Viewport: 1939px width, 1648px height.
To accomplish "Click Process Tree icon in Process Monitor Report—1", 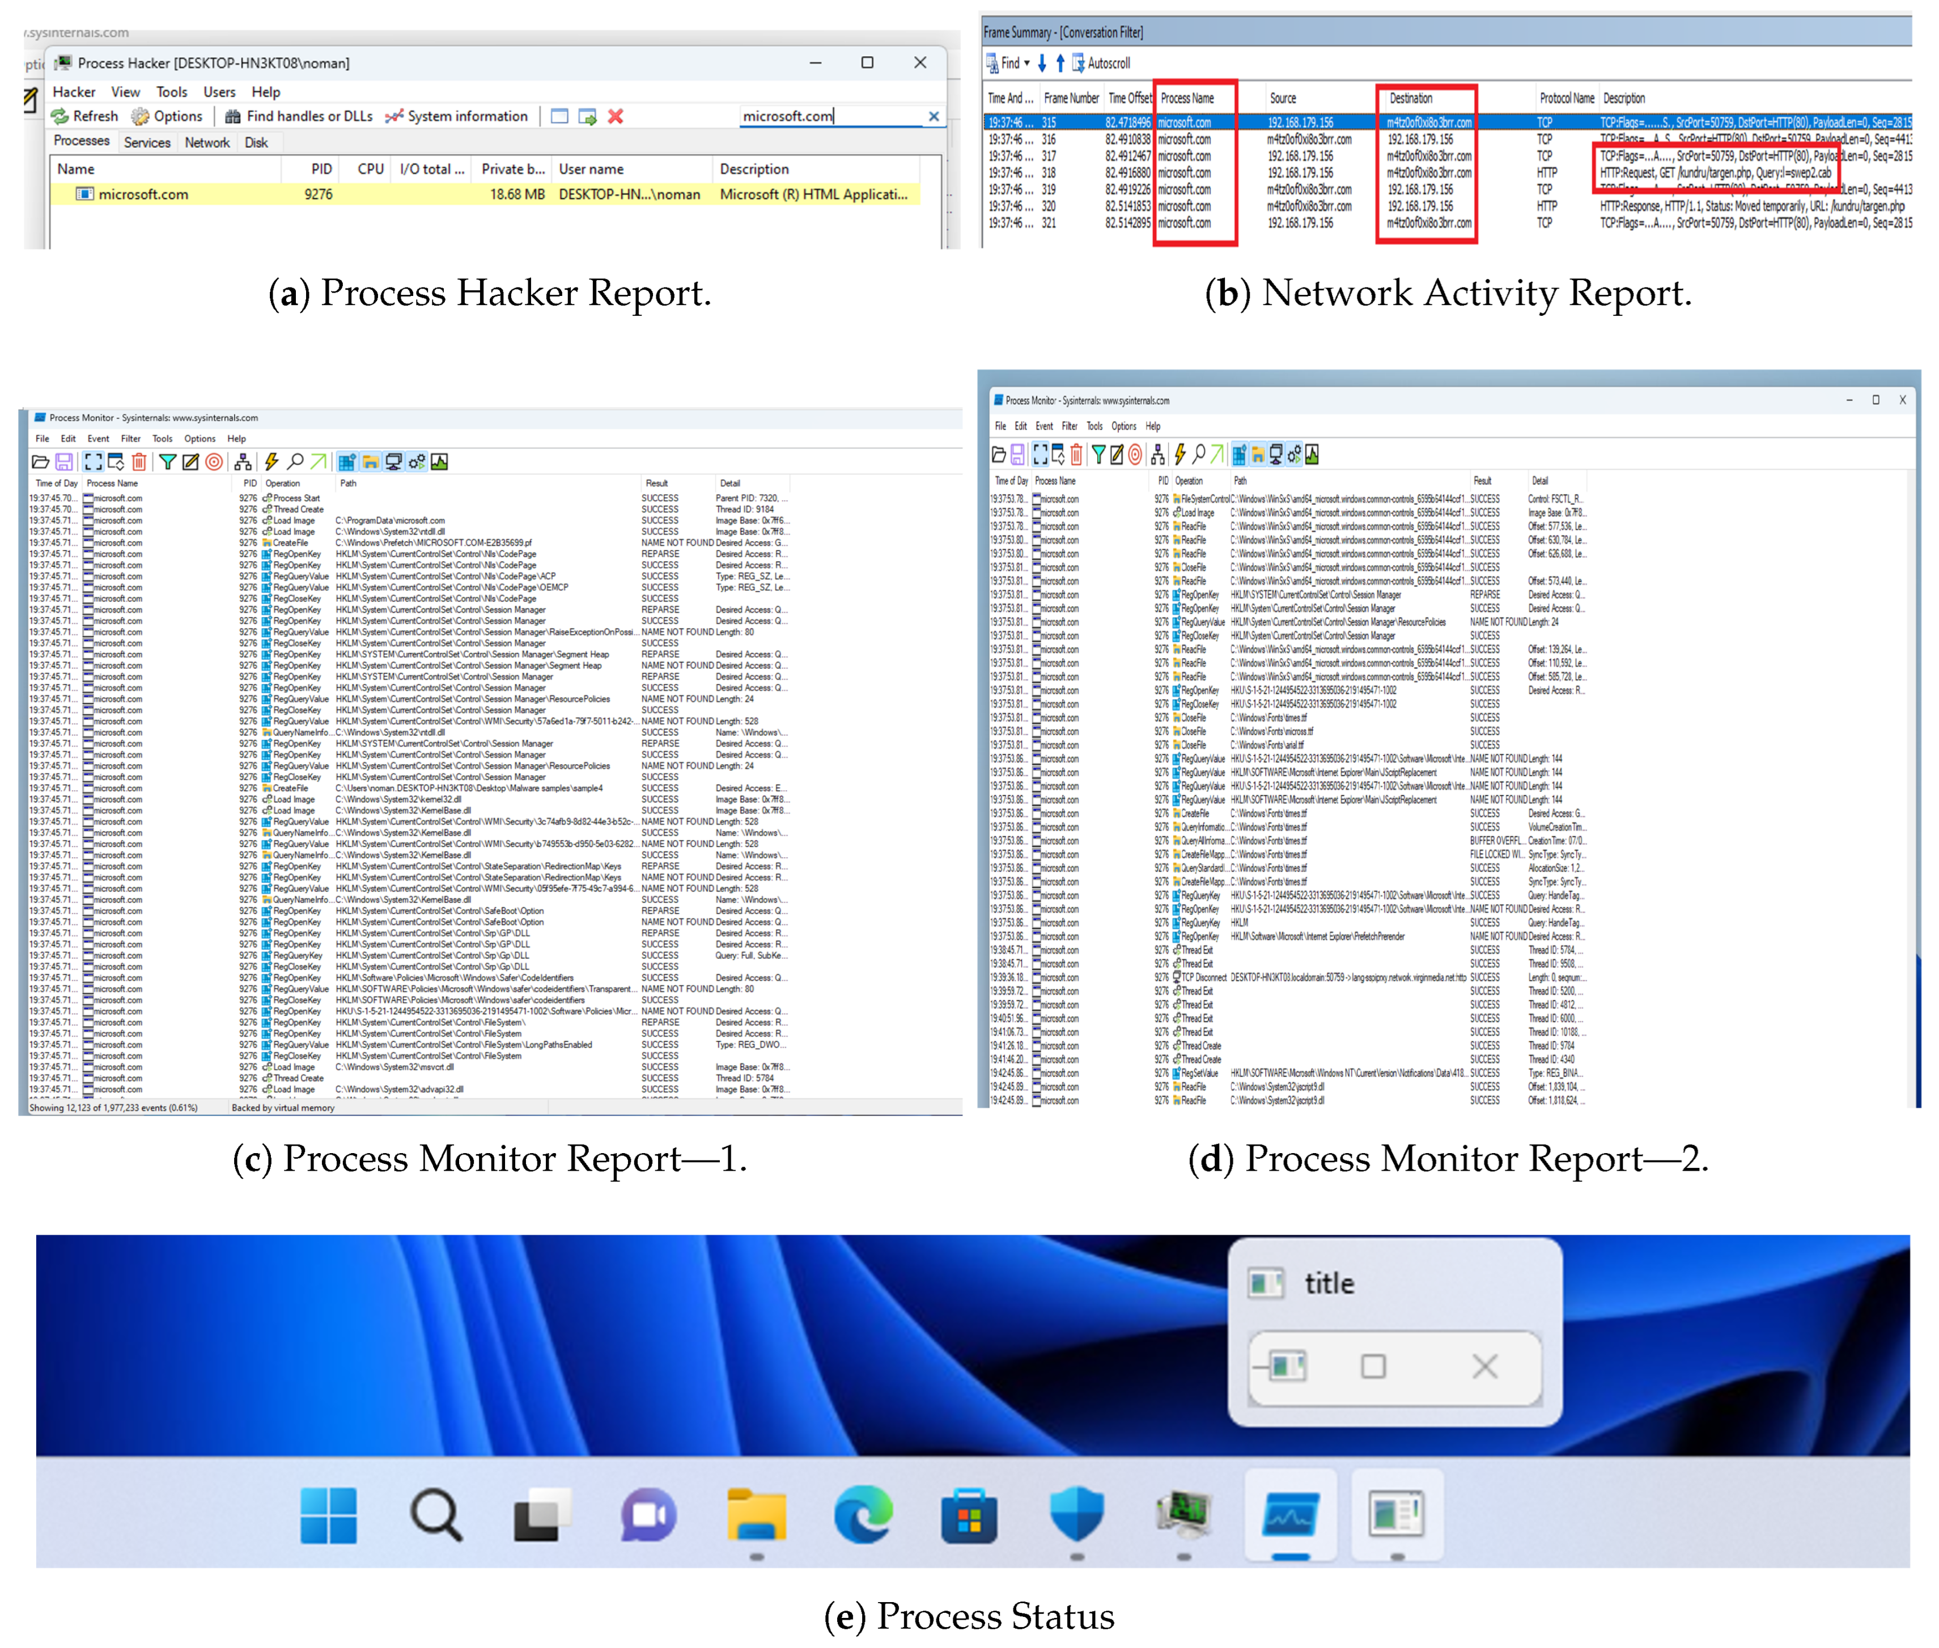I will [x=243, y=461].
